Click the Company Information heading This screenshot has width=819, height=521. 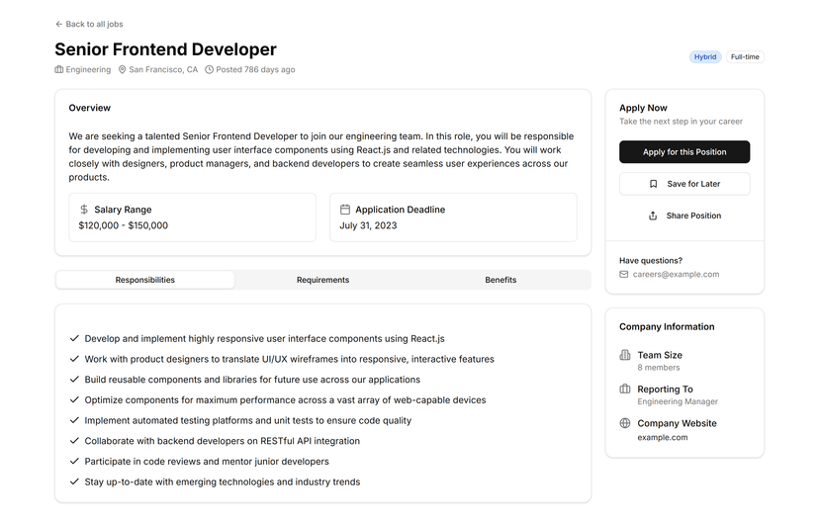[667, 327]
